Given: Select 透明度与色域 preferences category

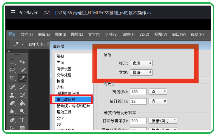Looking at the screenshot, I should click(68, 93).
